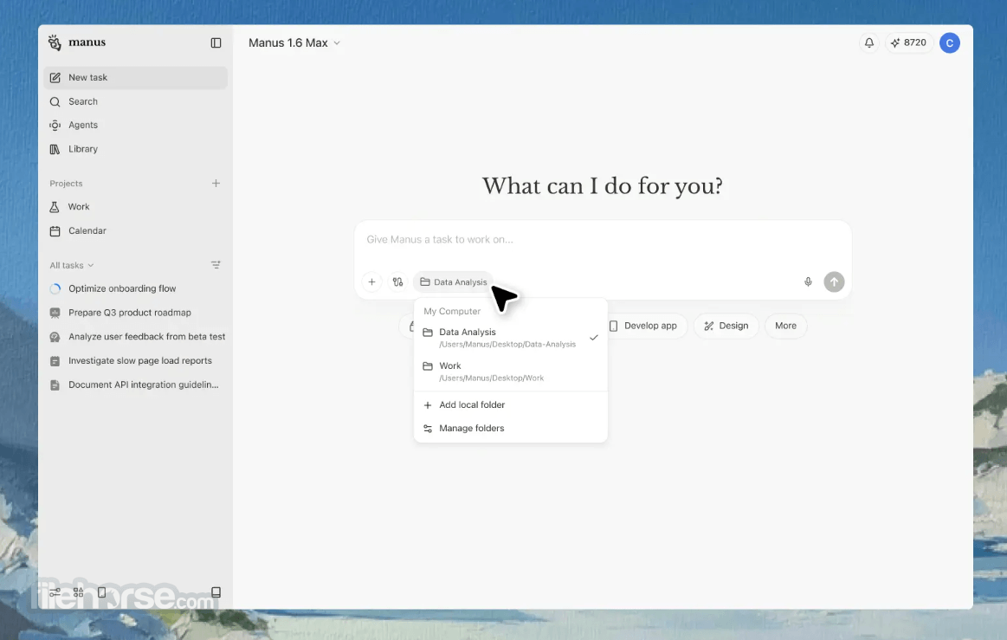Open the task list filter icon
This screenshot has height=640, width=1007.
(x=216, y=265)
